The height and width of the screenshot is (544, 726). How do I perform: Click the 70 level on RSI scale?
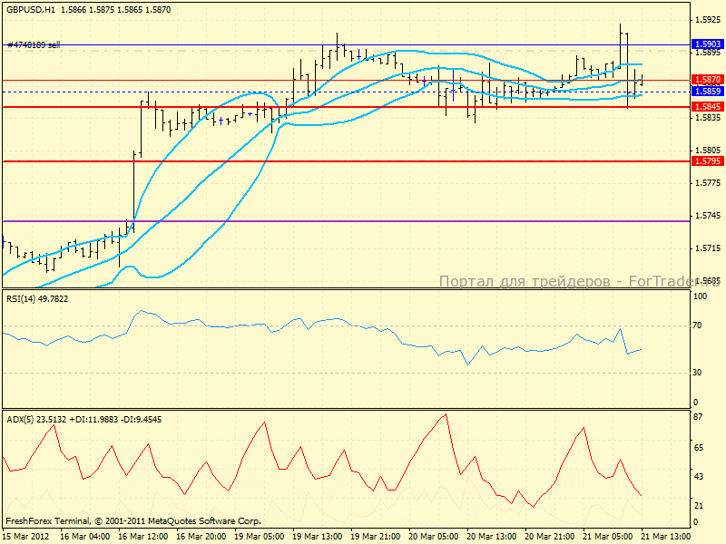[697, 325]
